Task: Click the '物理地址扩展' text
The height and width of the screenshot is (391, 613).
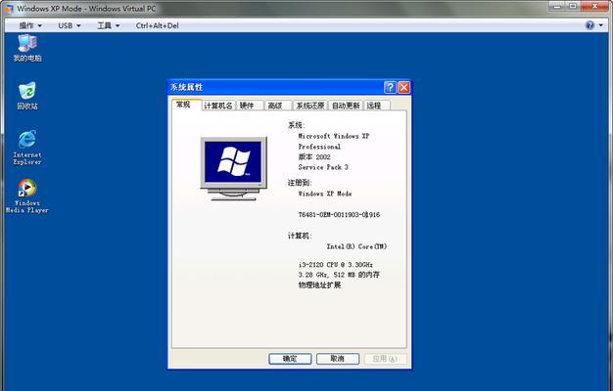Action: [x=319, y=285]
